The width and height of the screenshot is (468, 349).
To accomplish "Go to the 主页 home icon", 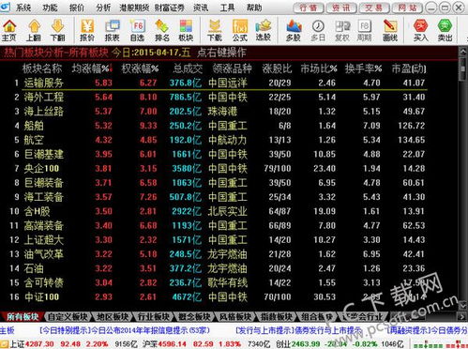I will [9, 31].
